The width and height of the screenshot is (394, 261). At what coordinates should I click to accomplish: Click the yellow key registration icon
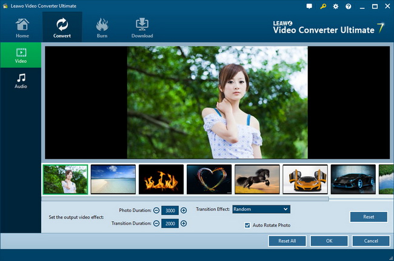coord(323,6)
